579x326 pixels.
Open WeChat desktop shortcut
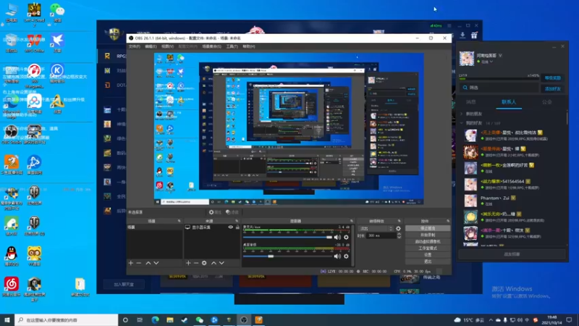click(57, 13)
